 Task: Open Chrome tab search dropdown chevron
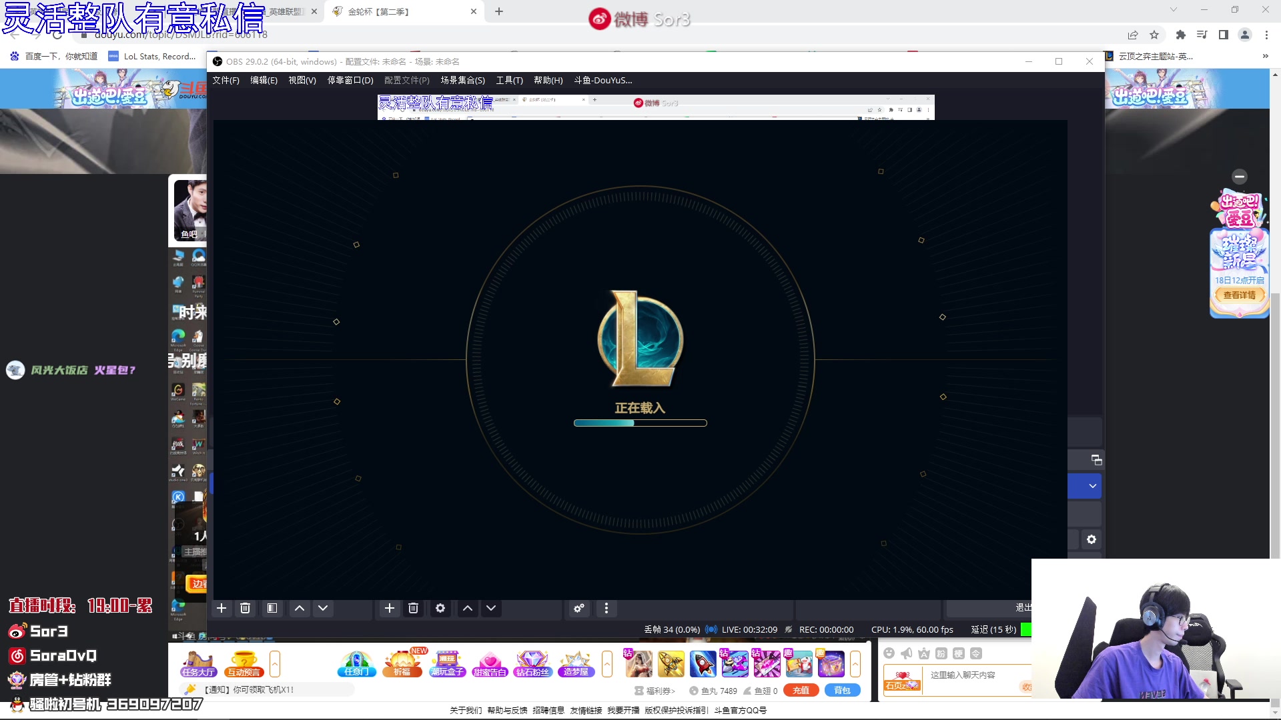click(1173, 9)
